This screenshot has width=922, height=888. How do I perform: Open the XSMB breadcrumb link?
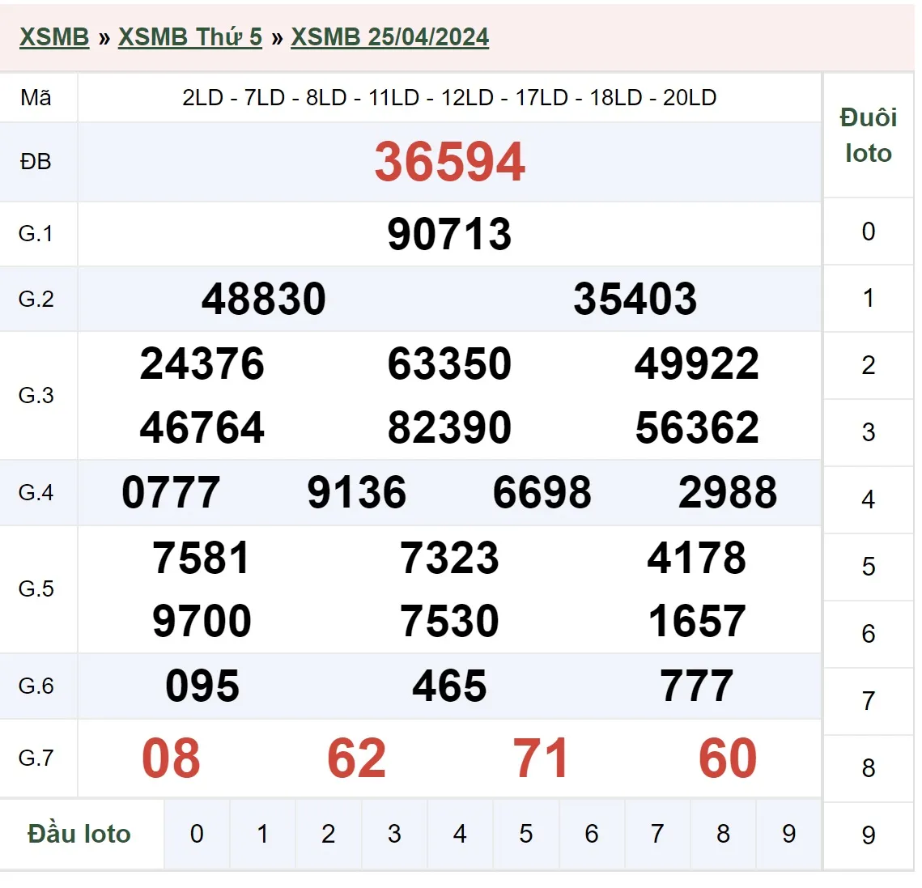[x=54, y=37]
